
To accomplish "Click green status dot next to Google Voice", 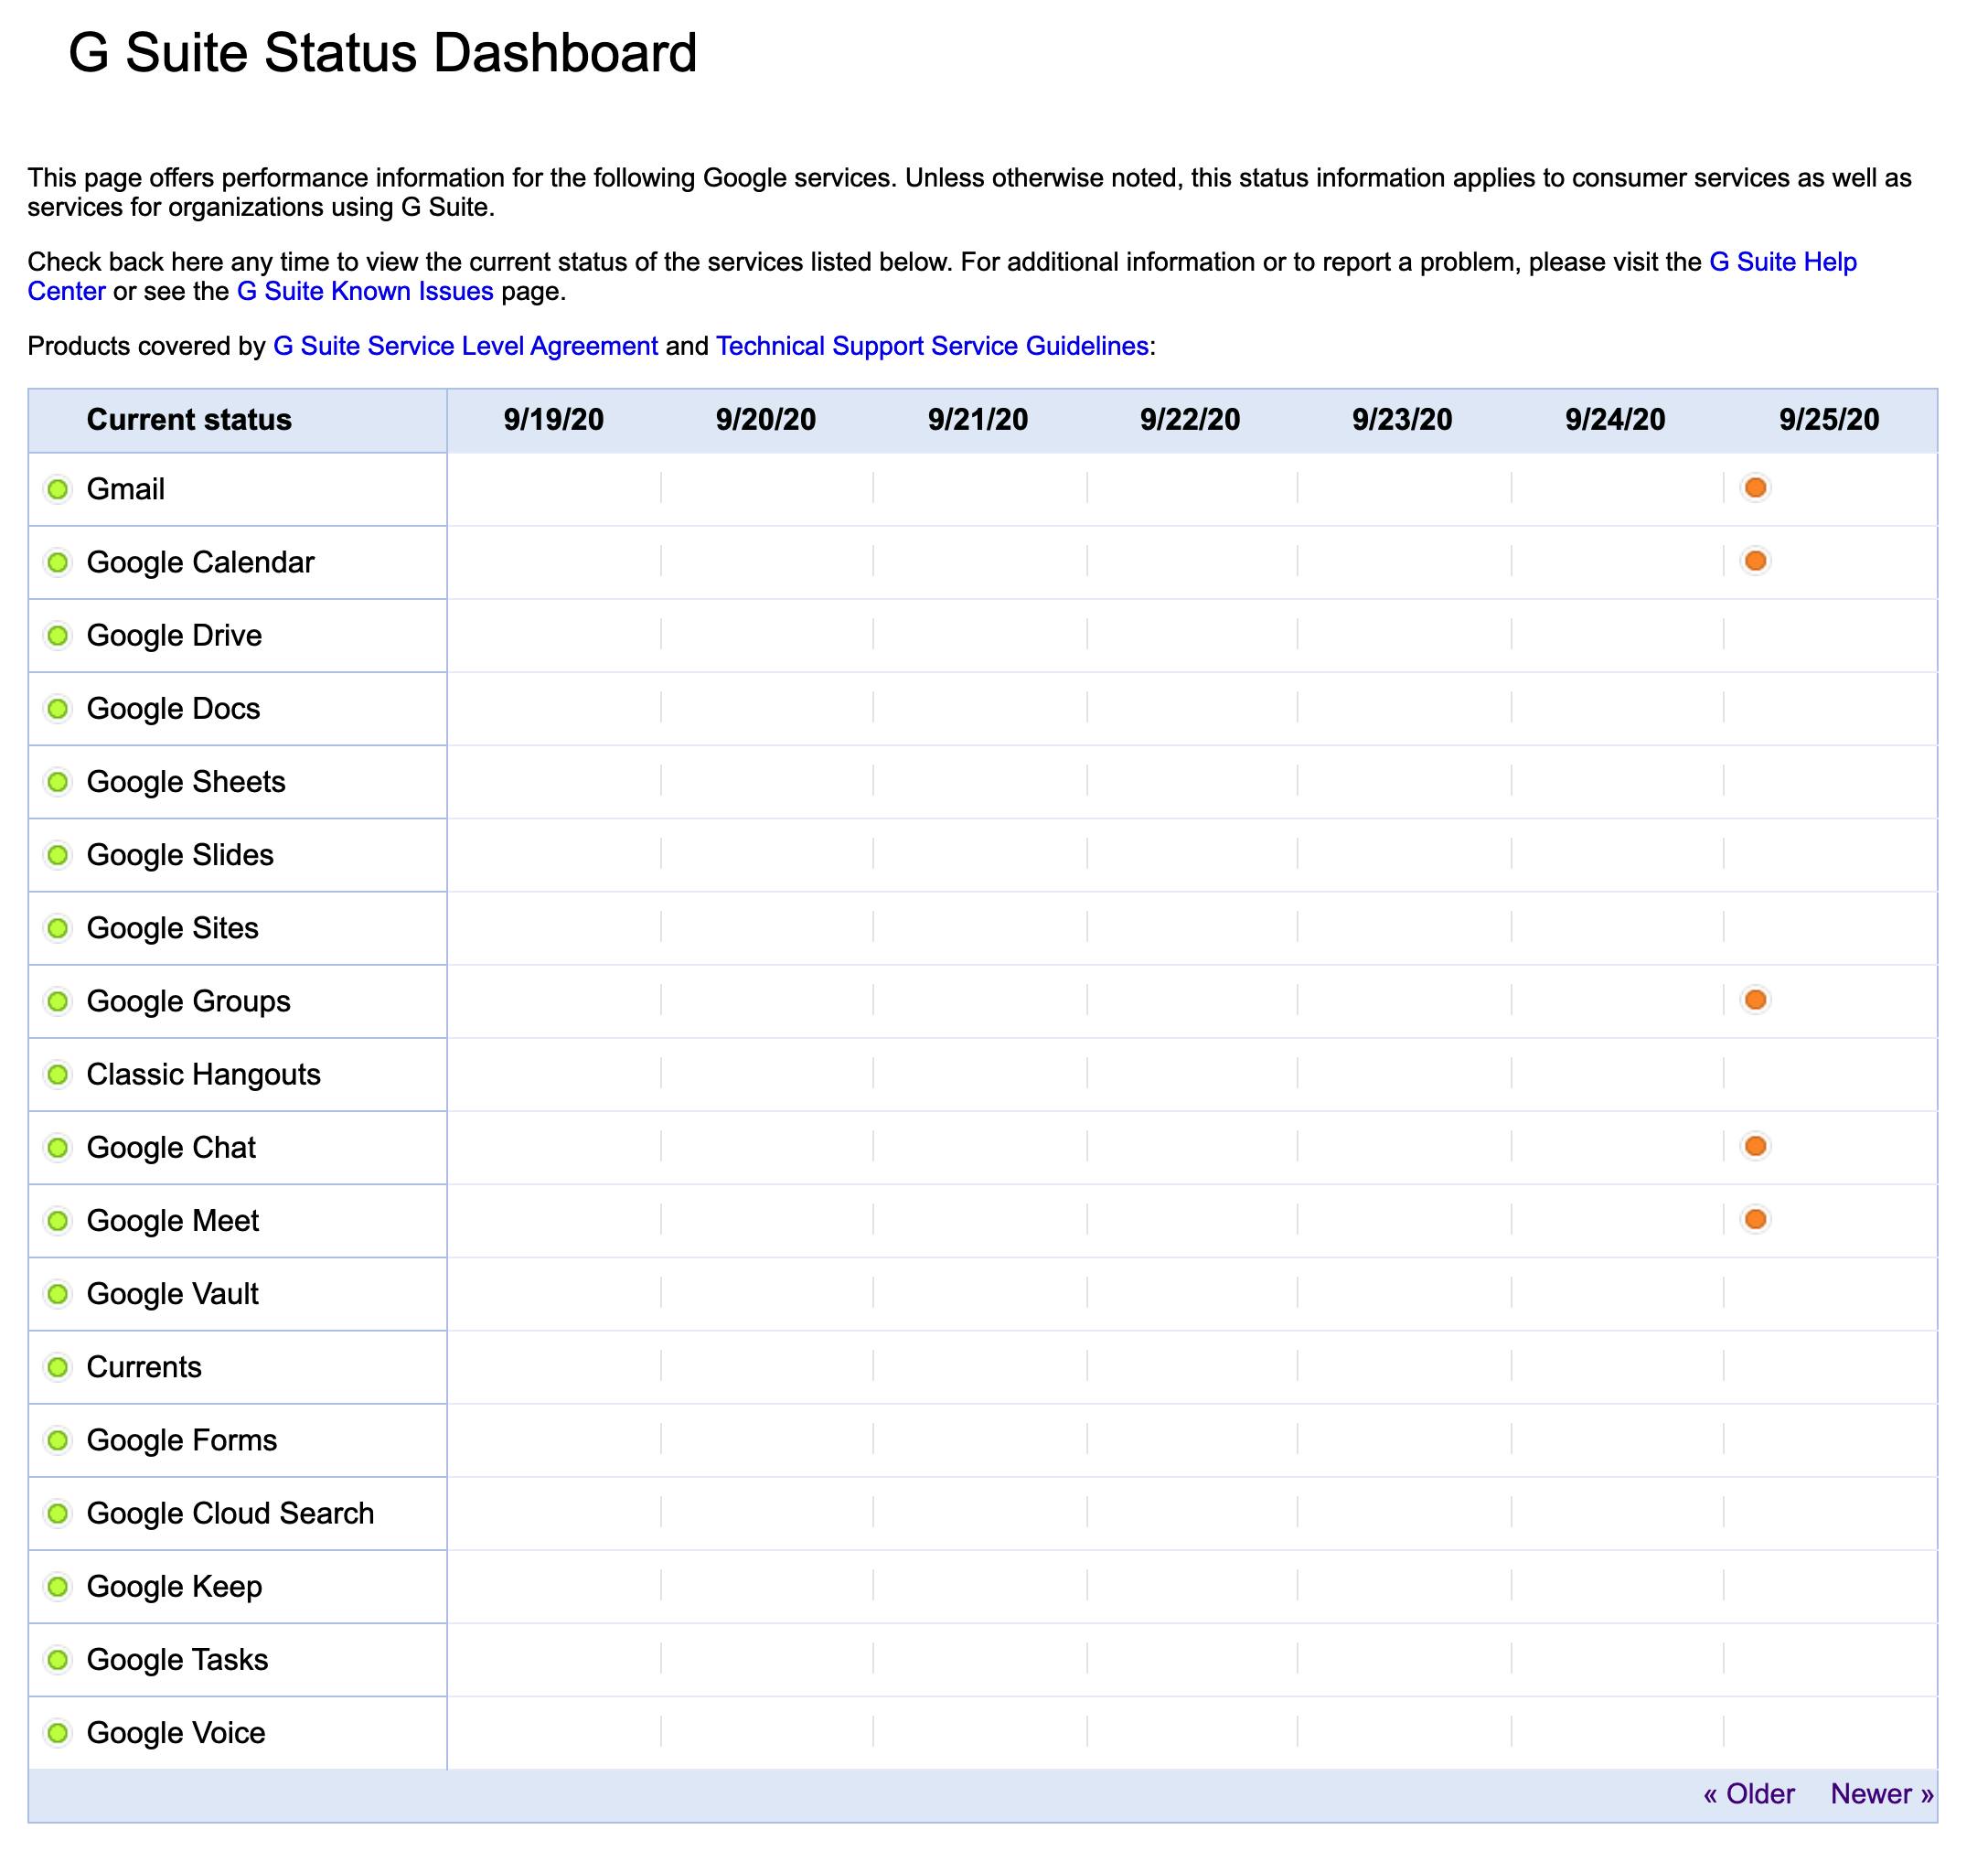I will [58, 1732].
